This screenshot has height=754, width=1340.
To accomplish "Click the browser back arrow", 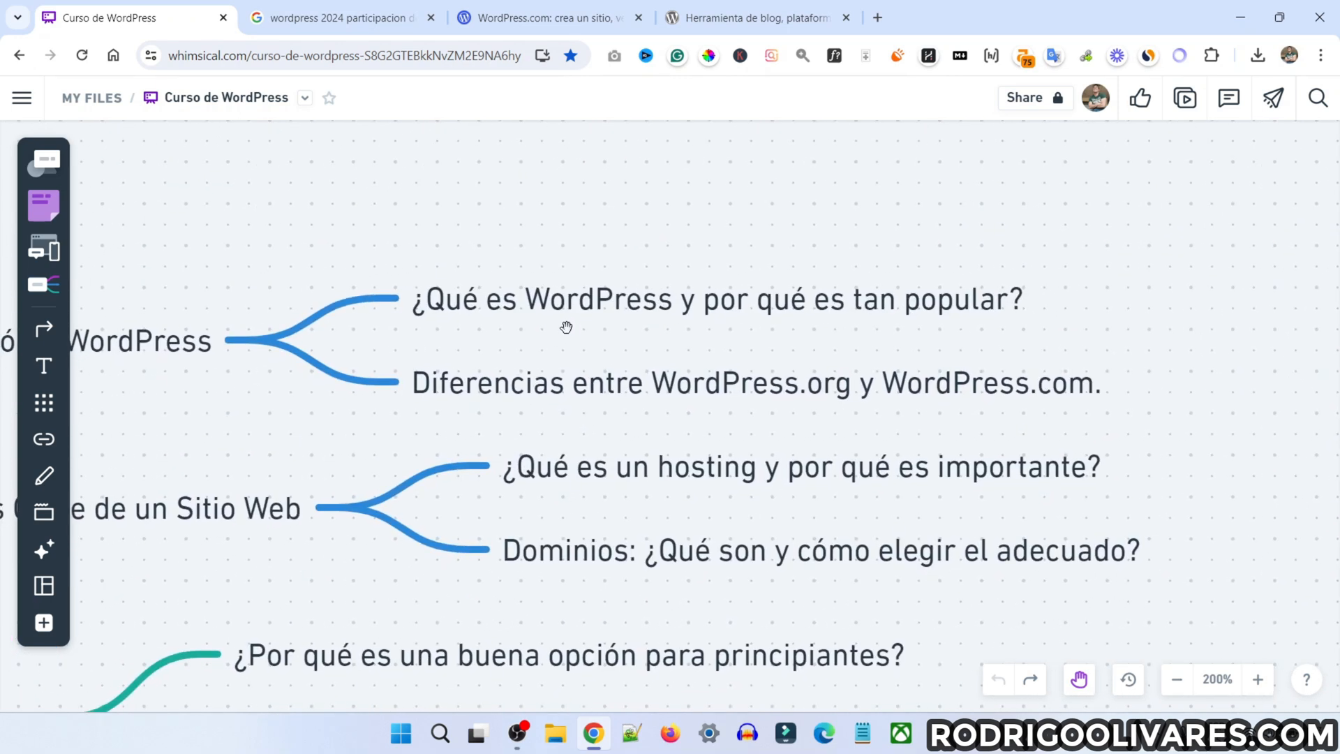I will pos(20,55).
